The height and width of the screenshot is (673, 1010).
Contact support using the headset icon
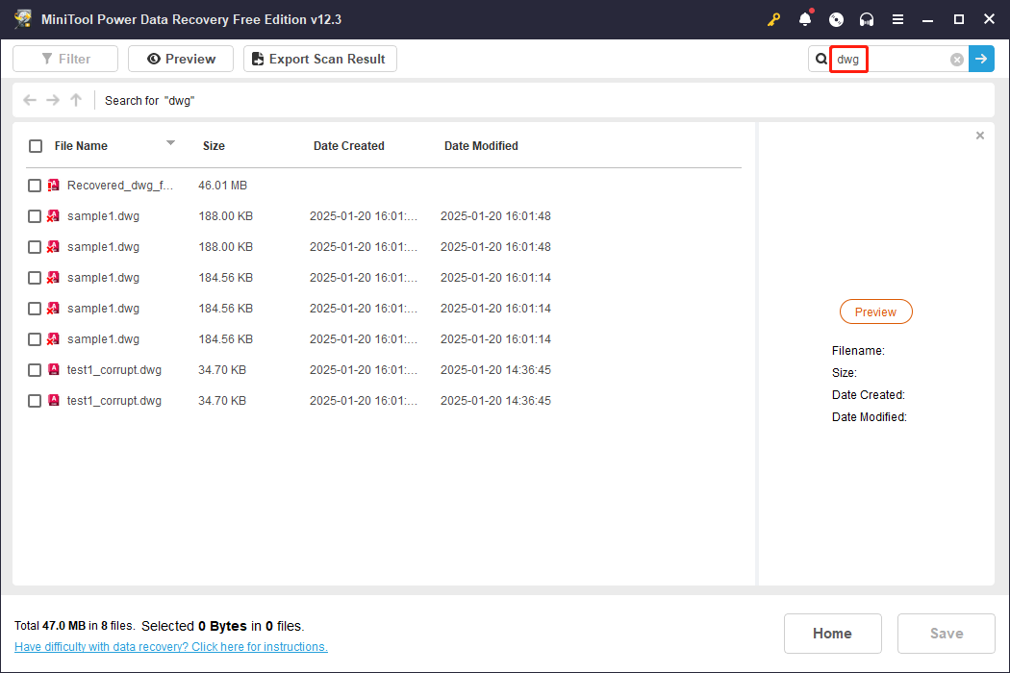click(x=867, y=19)
